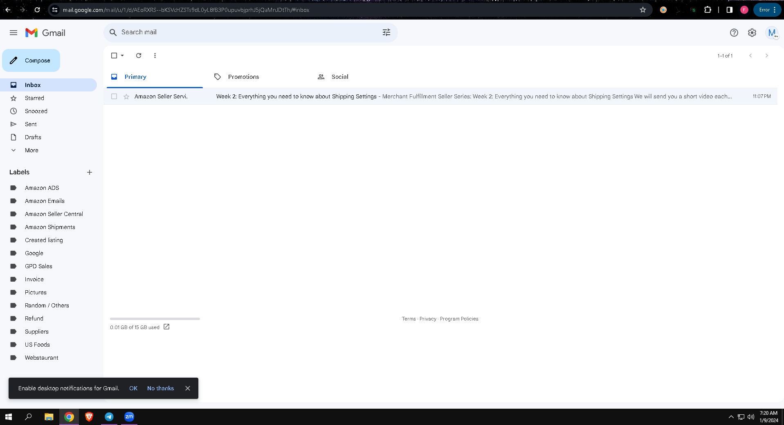
Task: Open the Inbox folder
Action: click(x=48, y=85)
